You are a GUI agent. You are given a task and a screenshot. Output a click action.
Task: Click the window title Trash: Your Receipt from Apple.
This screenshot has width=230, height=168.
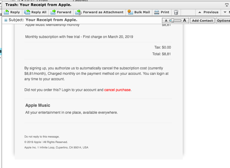pyautogui.click(x=38, y=5)
